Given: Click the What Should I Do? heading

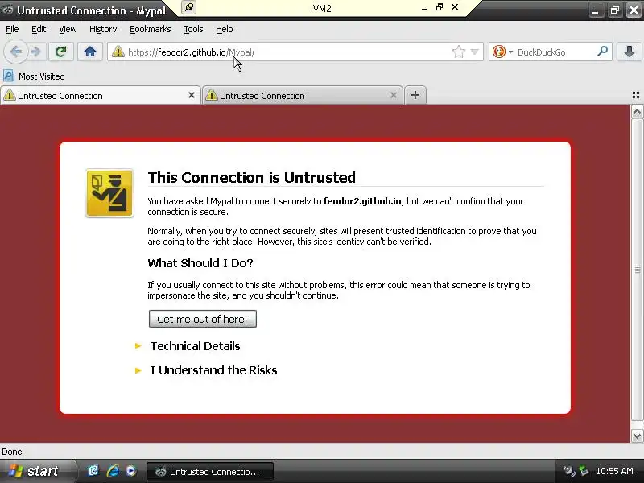Looking at the screenshot, I should click(200, 263).
